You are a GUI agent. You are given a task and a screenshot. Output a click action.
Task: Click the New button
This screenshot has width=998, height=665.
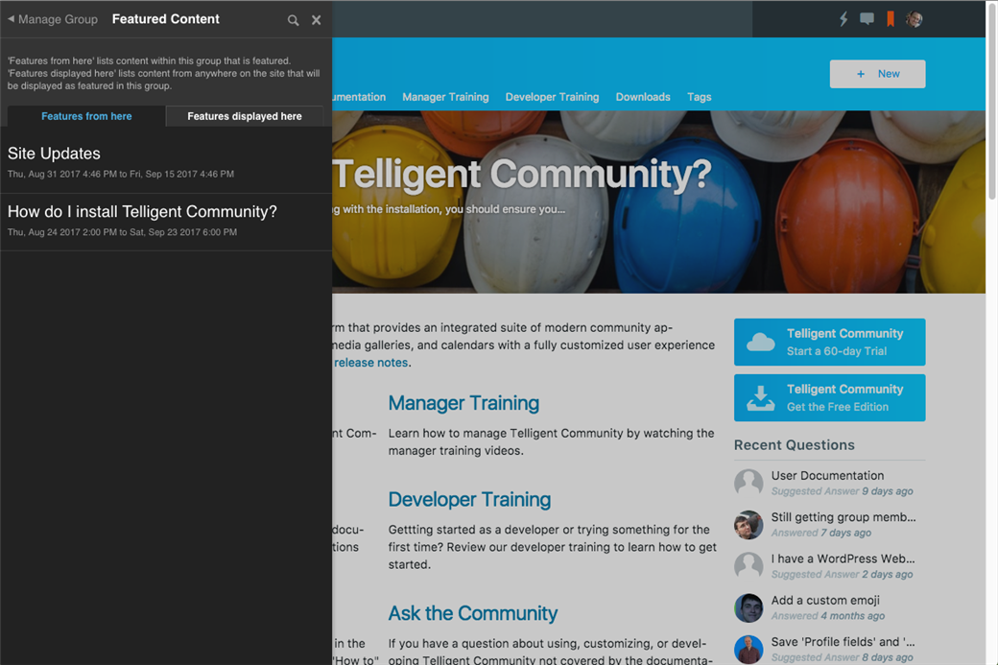[x=878, y=74]
